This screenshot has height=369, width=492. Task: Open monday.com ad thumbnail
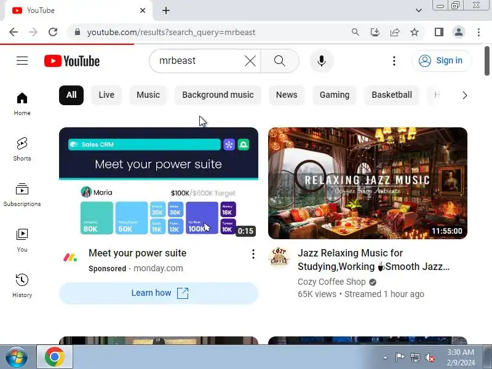[159, 183]
